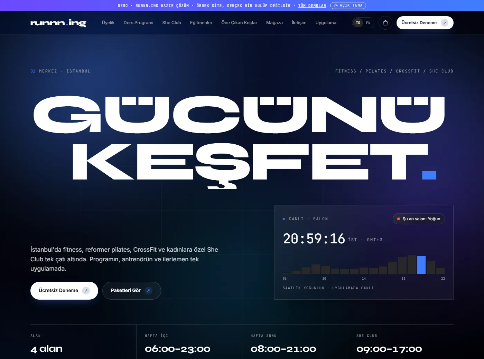
Task: Click the 'İST · GMT+3' timezone label
Action: tap(365, 240)
